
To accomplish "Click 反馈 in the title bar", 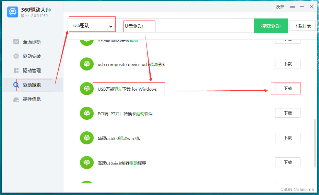I will pyautogui.click(x=280, y=7).
